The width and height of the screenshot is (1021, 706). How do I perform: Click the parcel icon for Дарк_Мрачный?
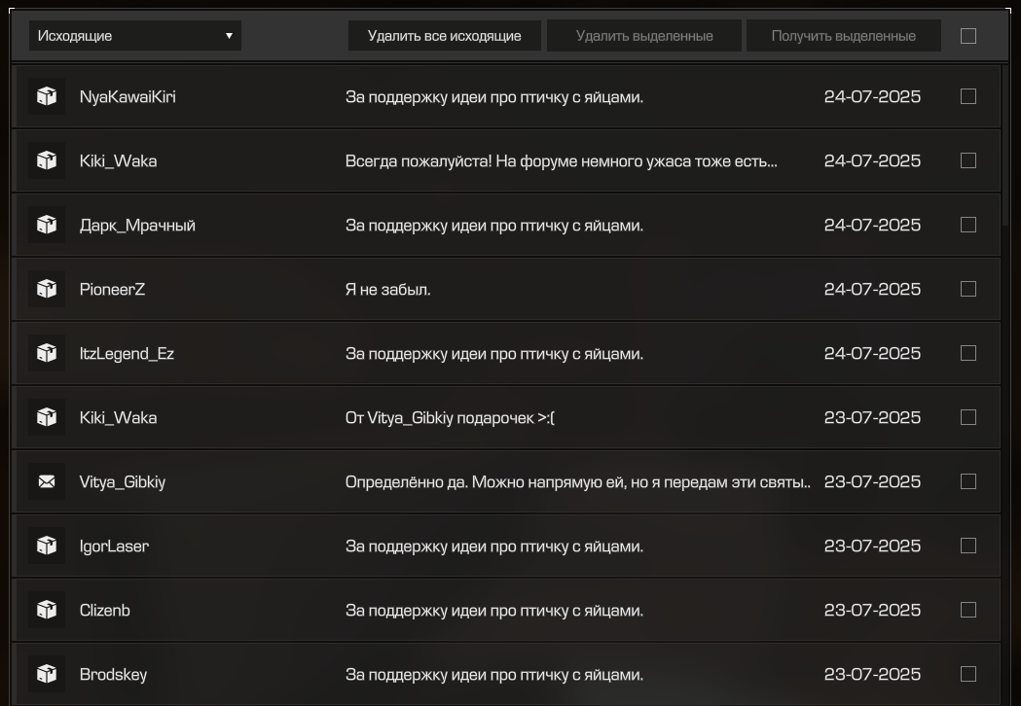tap(47, 225)
